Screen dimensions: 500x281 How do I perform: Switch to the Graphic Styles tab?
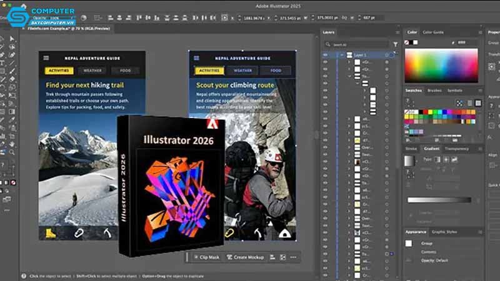pos(444,232)
